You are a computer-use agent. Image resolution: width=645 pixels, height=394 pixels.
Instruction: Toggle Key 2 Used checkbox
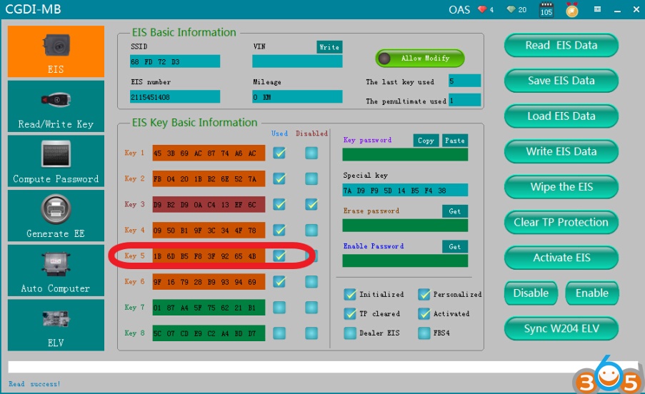[279, 178]
